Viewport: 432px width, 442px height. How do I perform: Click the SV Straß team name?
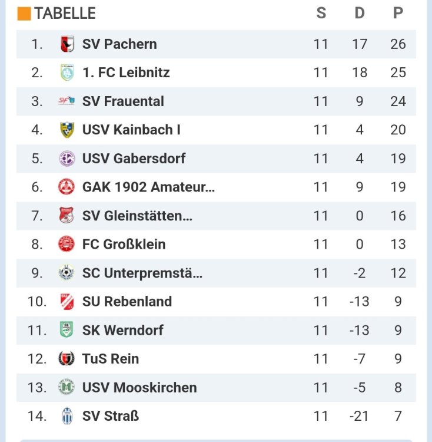pyautogui.click(x=111, y=416)
